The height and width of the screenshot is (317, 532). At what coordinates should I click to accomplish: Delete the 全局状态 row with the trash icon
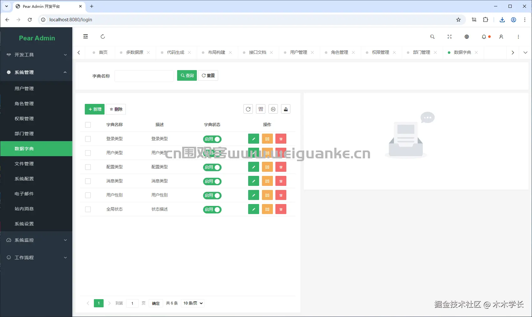point(281,209)
